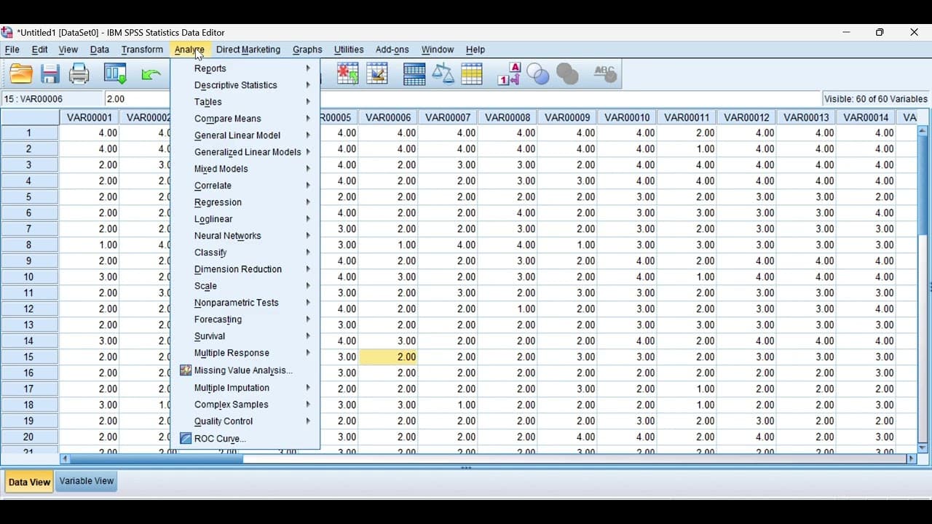Toggle the Value Labels toolbar icon
The width and height of the screenshot is (932, 524).
(x=509, y=74)
